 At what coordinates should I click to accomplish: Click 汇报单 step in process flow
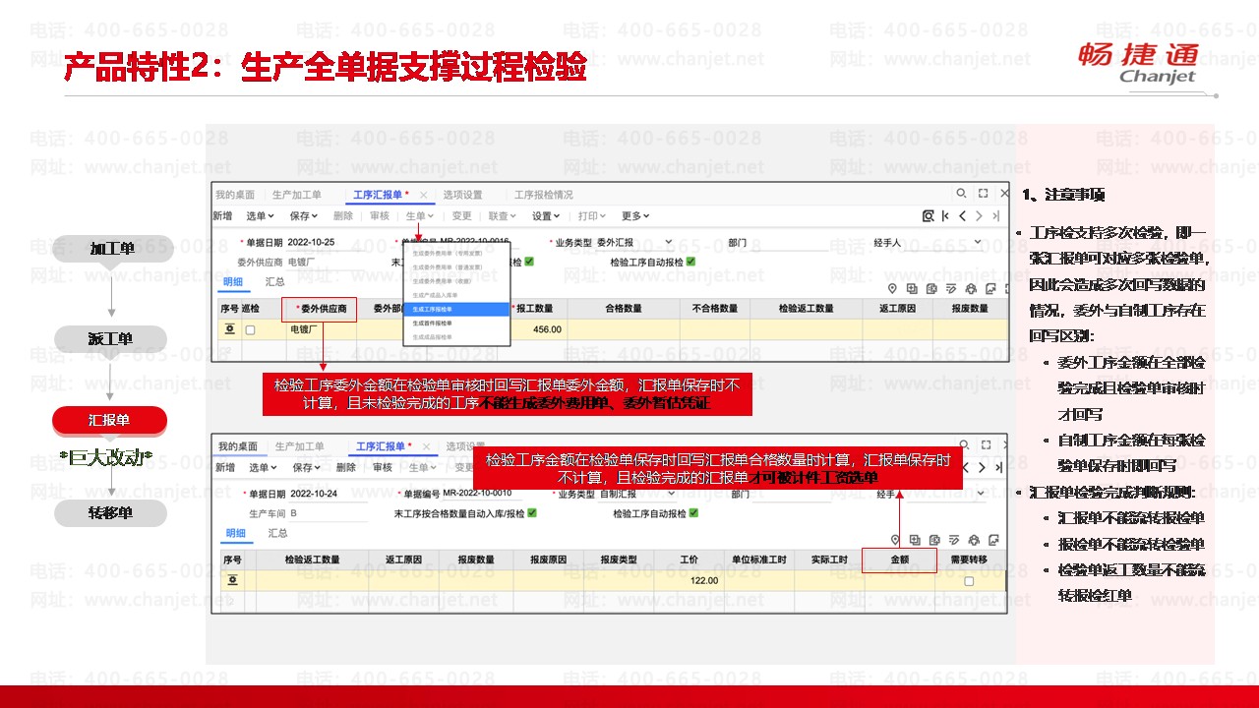click(109, 420)
